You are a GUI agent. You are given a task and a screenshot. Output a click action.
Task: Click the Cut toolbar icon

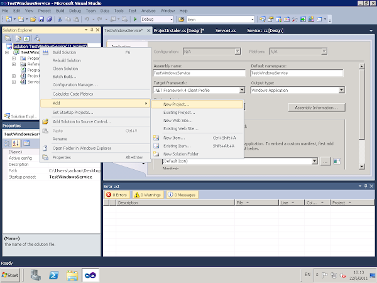60,19
